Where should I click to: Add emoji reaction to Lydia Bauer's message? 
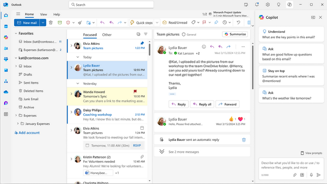[204, 47]
